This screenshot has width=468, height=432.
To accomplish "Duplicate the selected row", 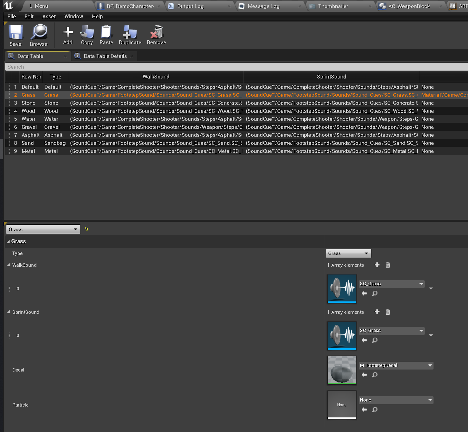I will coord(130,35).
